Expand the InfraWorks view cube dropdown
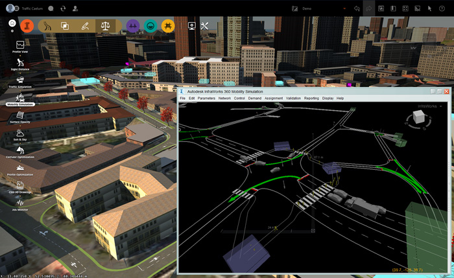Viewport: 454px width, 278px height. (441, 106)
